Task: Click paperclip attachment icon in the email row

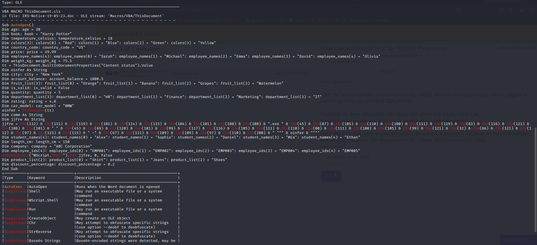Action: coord(116,73)
